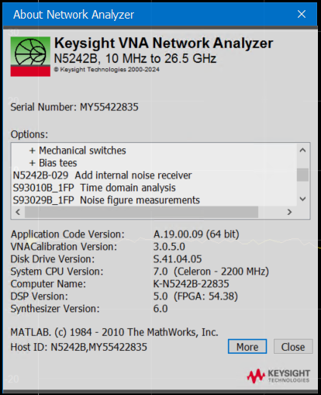Image resolution: width=321 pixels, height=395 pixels.
Task: Click 'Host ID: N5242B,MY55422835' text
Action: (x=78, y=347)
